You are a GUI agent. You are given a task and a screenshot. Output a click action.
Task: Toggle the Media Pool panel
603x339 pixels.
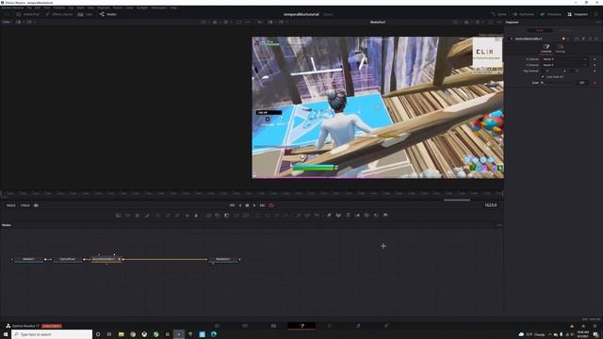pyautogui.click(x=27, y=14)
